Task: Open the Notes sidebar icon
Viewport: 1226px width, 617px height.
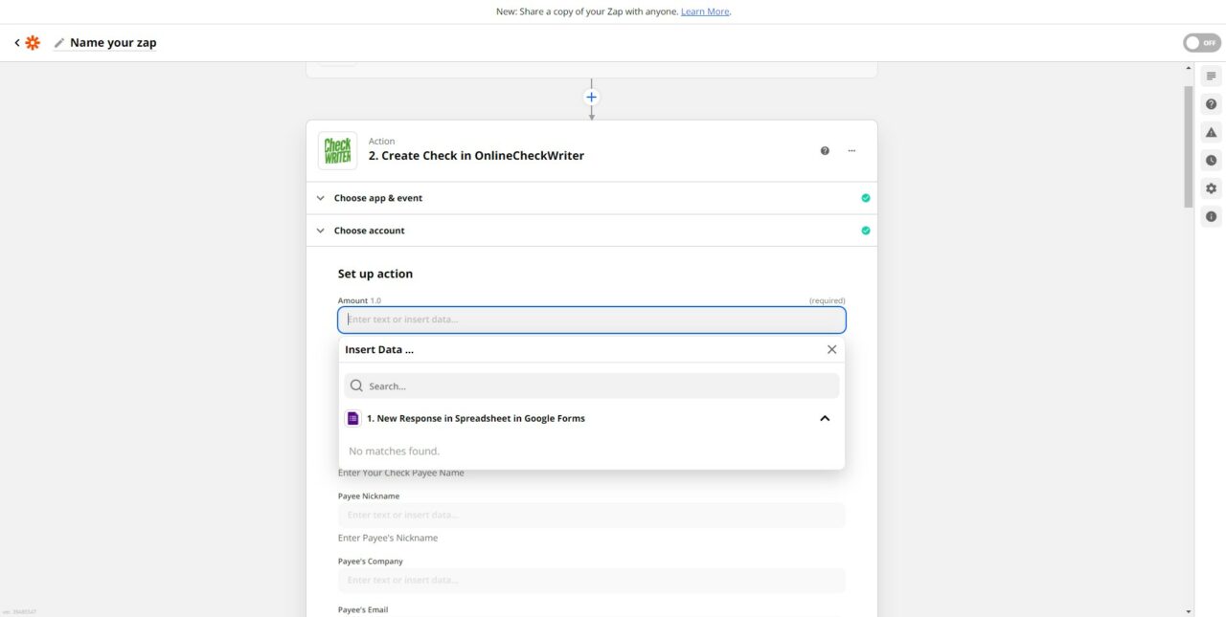Action: 1210,76
